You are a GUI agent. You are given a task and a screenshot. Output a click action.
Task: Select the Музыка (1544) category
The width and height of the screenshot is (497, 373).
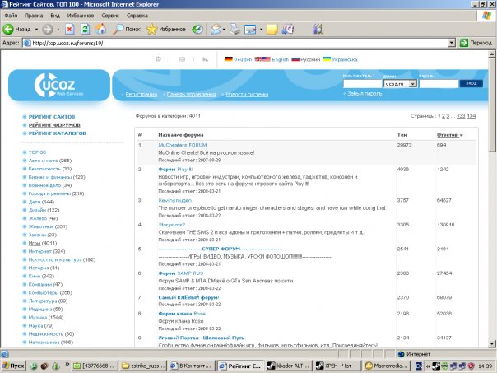pyautogui.click(x=44, y=317)
